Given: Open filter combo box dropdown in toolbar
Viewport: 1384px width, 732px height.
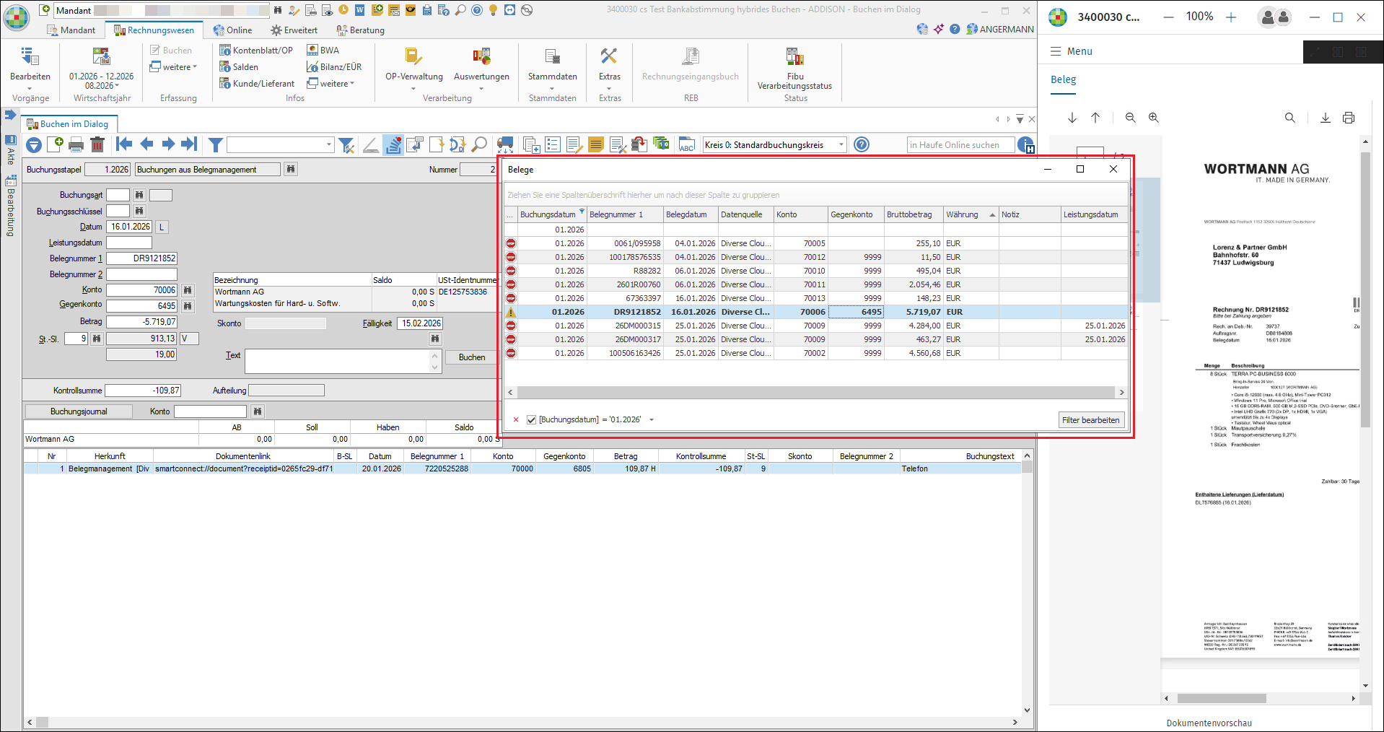Looking at the screenshot, I should point(329,145).
